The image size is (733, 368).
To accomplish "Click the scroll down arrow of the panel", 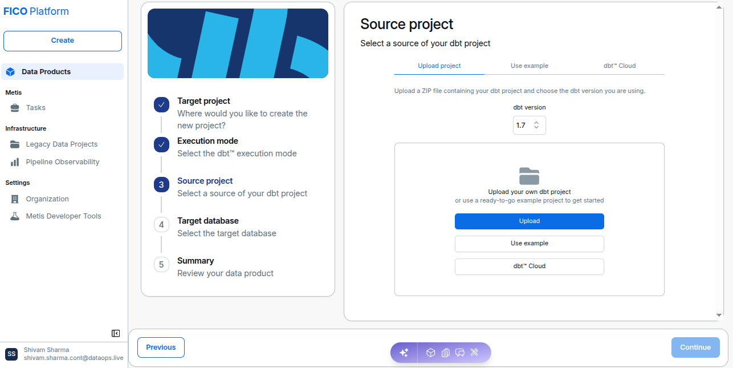I will click(719, 315).
